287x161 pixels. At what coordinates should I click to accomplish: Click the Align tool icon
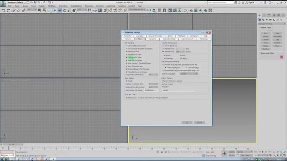tap(154, 10)
